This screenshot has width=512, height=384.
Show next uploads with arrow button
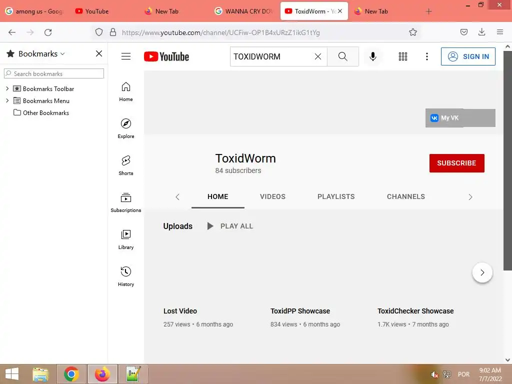482,272
